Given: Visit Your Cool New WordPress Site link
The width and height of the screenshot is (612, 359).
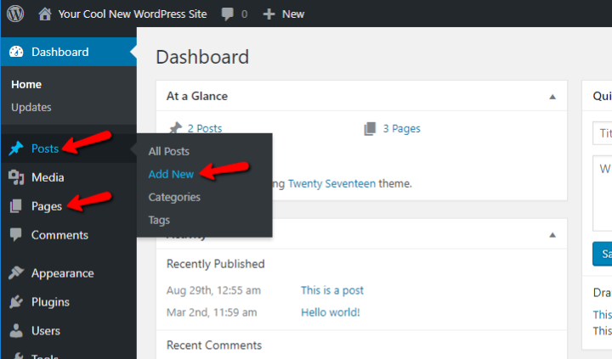Looking at the screenshot, I should (133, 14).
